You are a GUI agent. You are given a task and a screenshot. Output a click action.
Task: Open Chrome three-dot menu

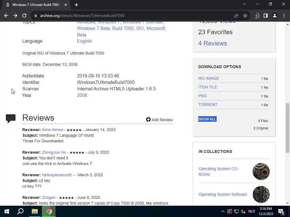click(x=284, y=16)
